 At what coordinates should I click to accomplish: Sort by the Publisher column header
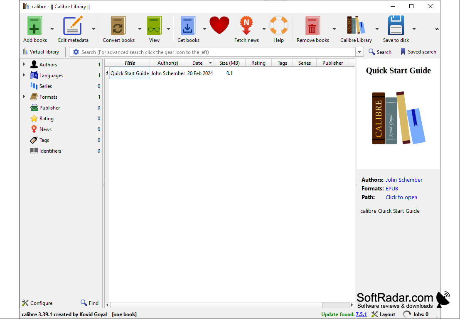click(x=332, y=63)
